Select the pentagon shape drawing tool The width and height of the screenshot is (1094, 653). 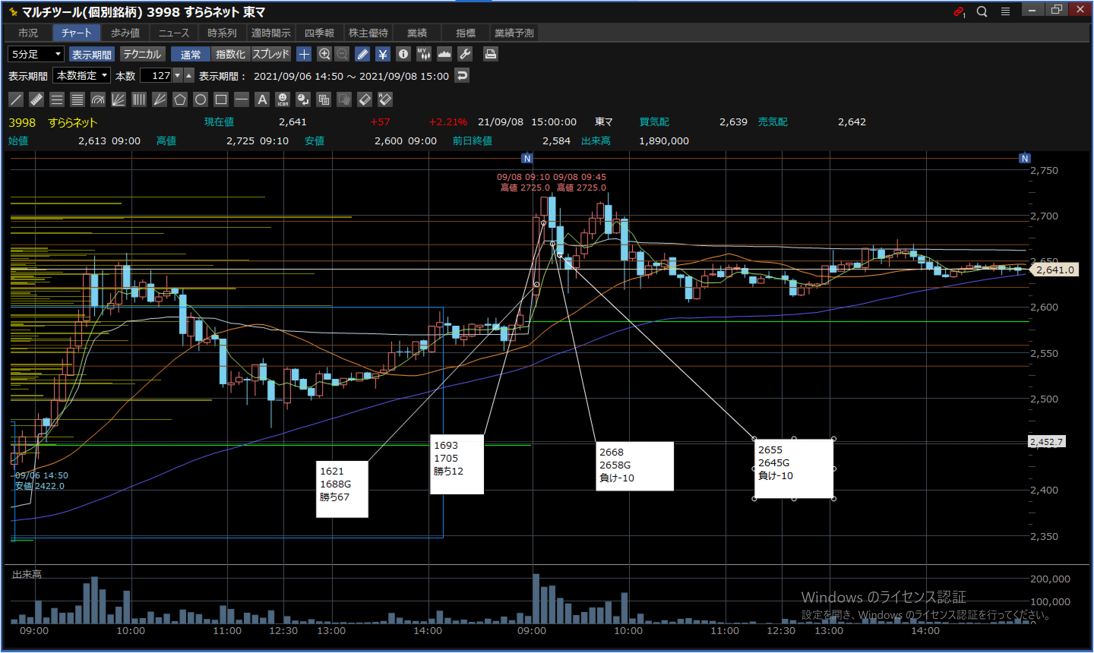pos(180,99)
